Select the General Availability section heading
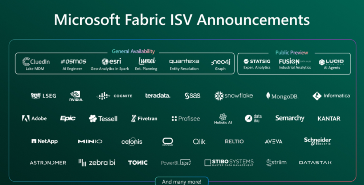 pos(133,51)
